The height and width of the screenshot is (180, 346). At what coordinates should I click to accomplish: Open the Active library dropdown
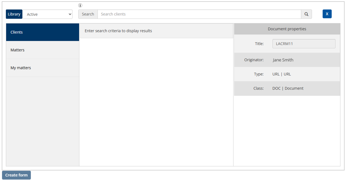point(47,14)
